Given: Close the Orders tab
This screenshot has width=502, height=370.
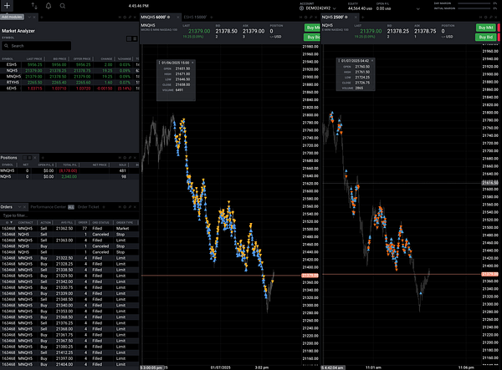Looking at the screenshot, I should tap(24, 207).
